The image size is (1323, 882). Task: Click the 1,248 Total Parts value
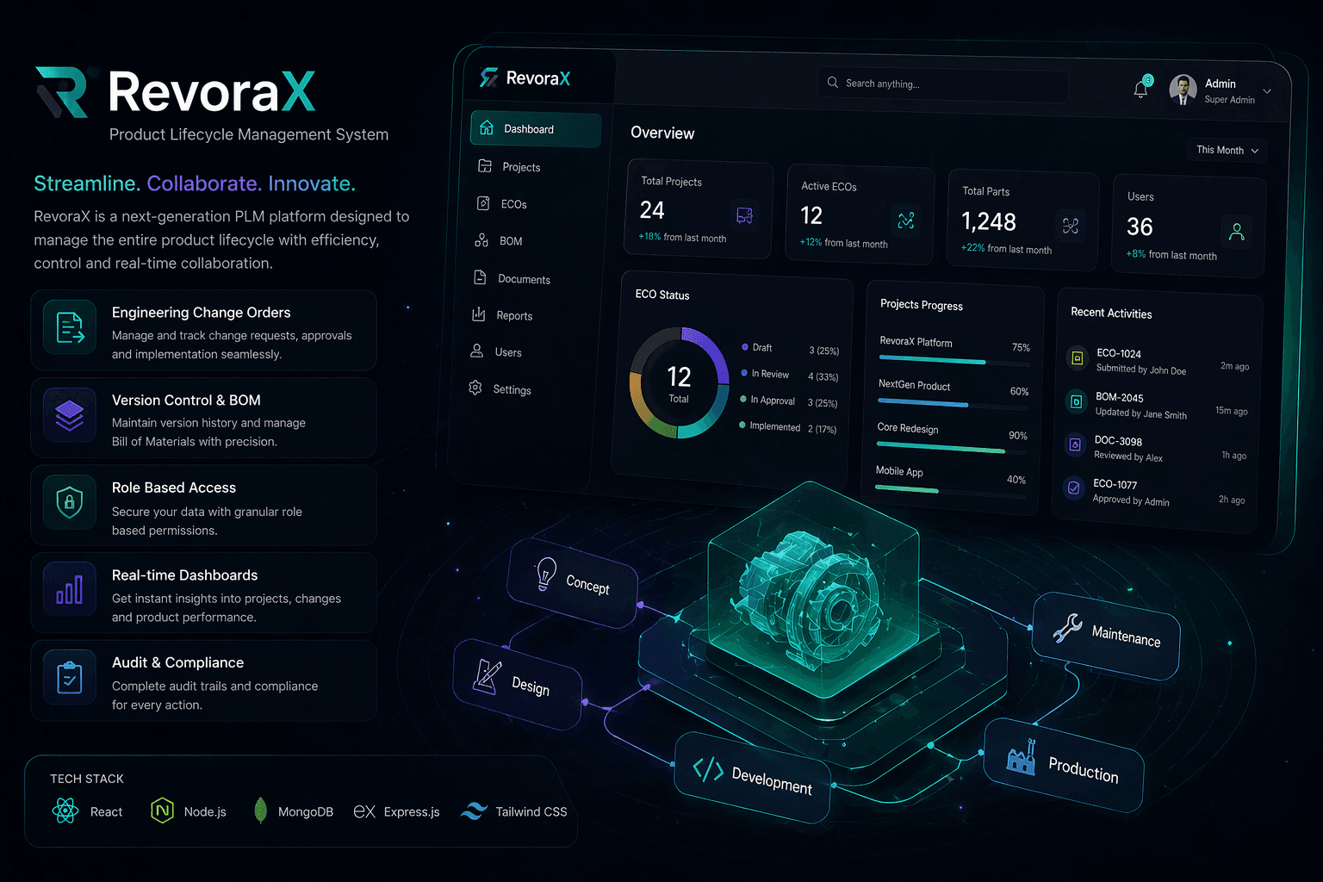click(x=989, y=222)
